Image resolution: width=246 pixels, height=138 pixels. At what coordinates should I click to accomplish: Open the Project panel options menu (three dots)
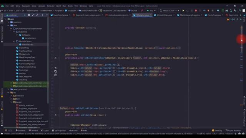43,15
